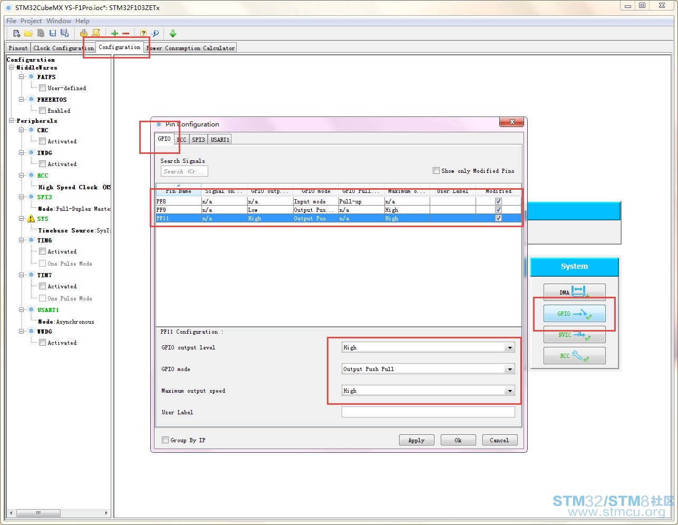Click the Cancel button
678x525 pixels.
pos(499,440)
